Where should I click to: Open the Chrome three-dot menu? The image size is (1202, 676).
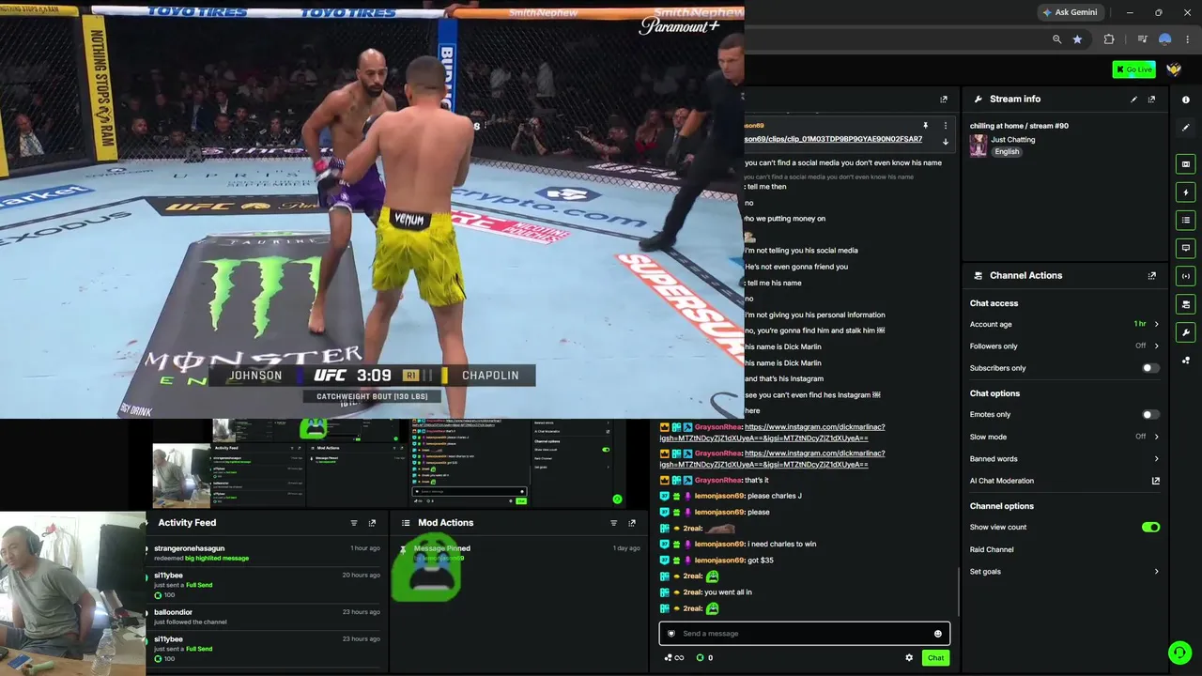pos(1188,39)
